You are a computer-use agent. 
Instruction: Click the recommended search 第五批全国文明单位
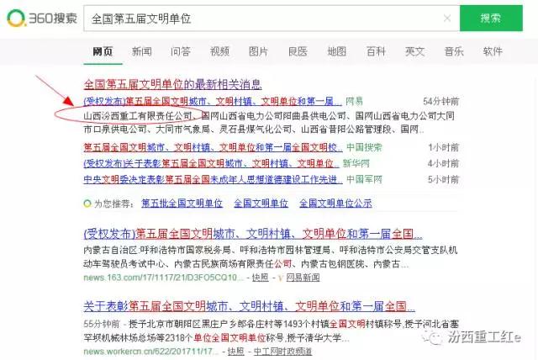[182, 204]
